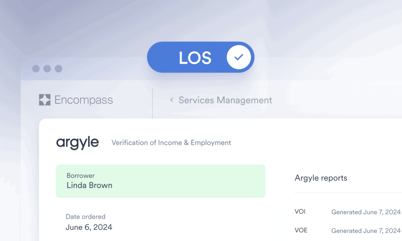The width and height of the screenshot is (402, 241).
Task: Click the white checkmark circle in LOS
Action: [x=239, y=57]
